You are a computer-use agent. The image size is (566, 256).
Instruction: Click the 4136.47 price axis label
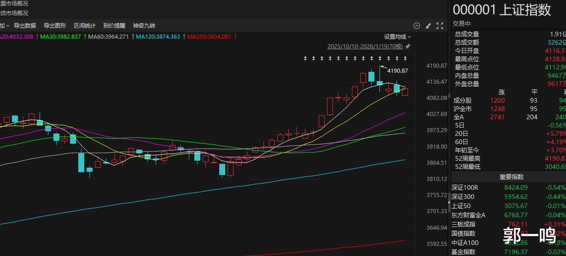click(x=437, y=82)
